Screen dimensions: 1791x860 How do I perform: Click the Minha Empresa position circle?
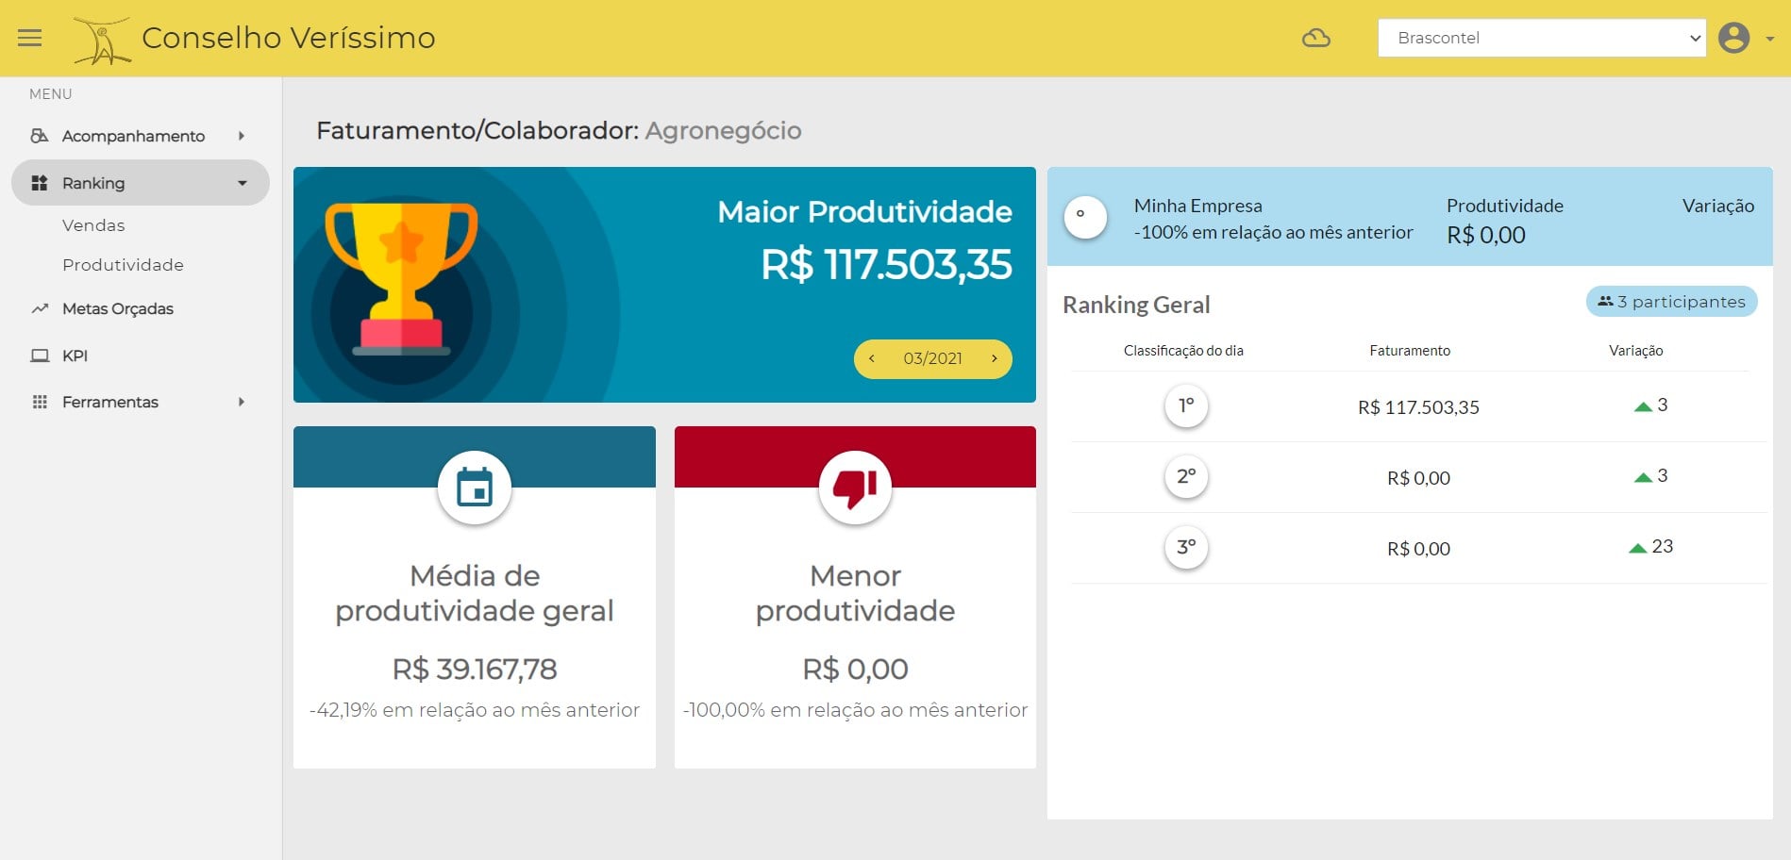(x=1085, y=218)
